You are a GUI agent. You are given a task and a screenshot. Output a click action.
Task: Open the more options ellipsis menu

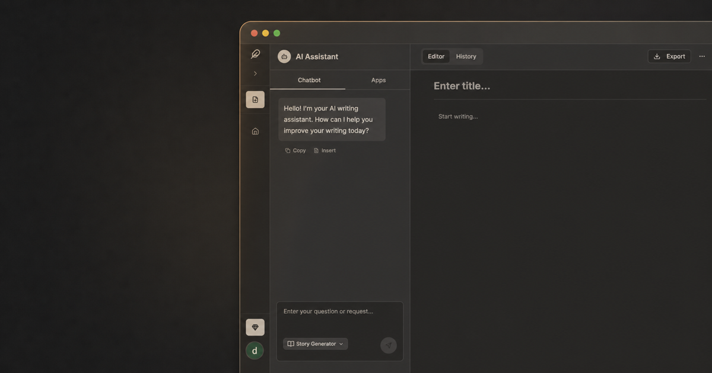tap(702, 56)
